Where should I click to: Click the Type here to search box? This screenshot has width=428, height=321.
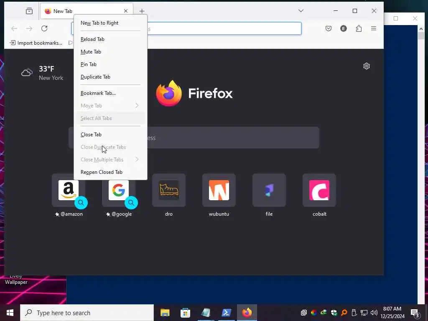(x=87, y=313)
